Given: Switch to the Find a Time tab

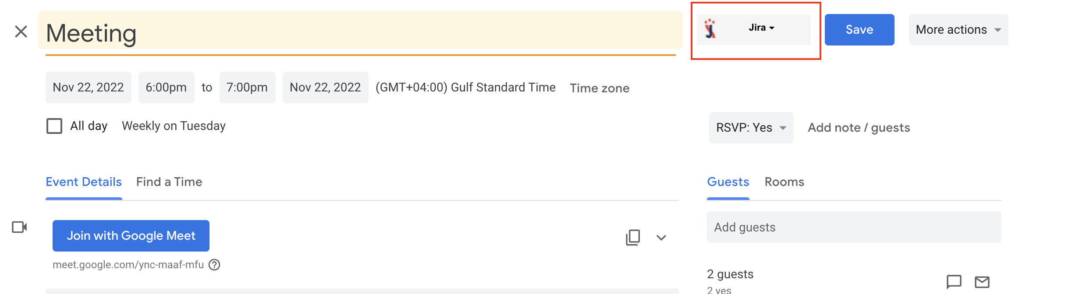Looking at the screenshot, I should (169, 182).
